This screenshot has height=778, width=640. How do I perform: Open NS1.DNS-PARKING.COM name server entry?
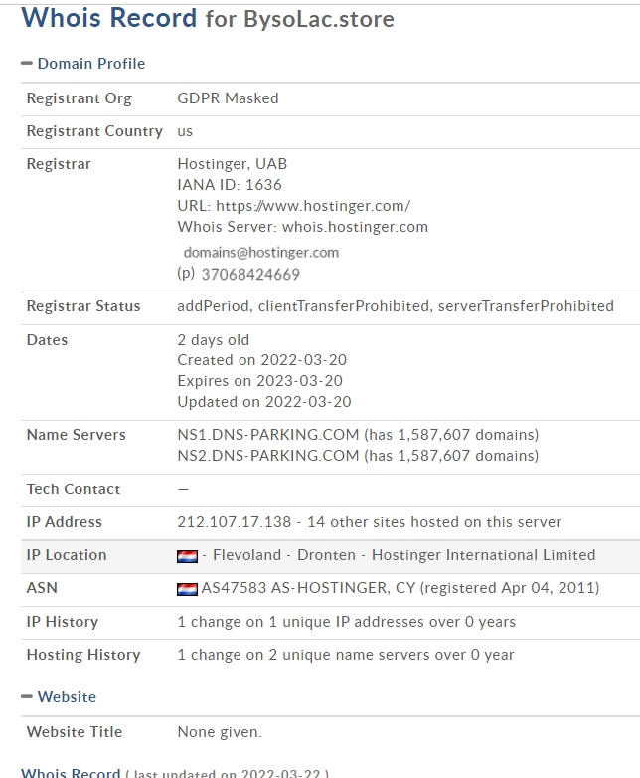pyautogui.click(x=268, y=434)
